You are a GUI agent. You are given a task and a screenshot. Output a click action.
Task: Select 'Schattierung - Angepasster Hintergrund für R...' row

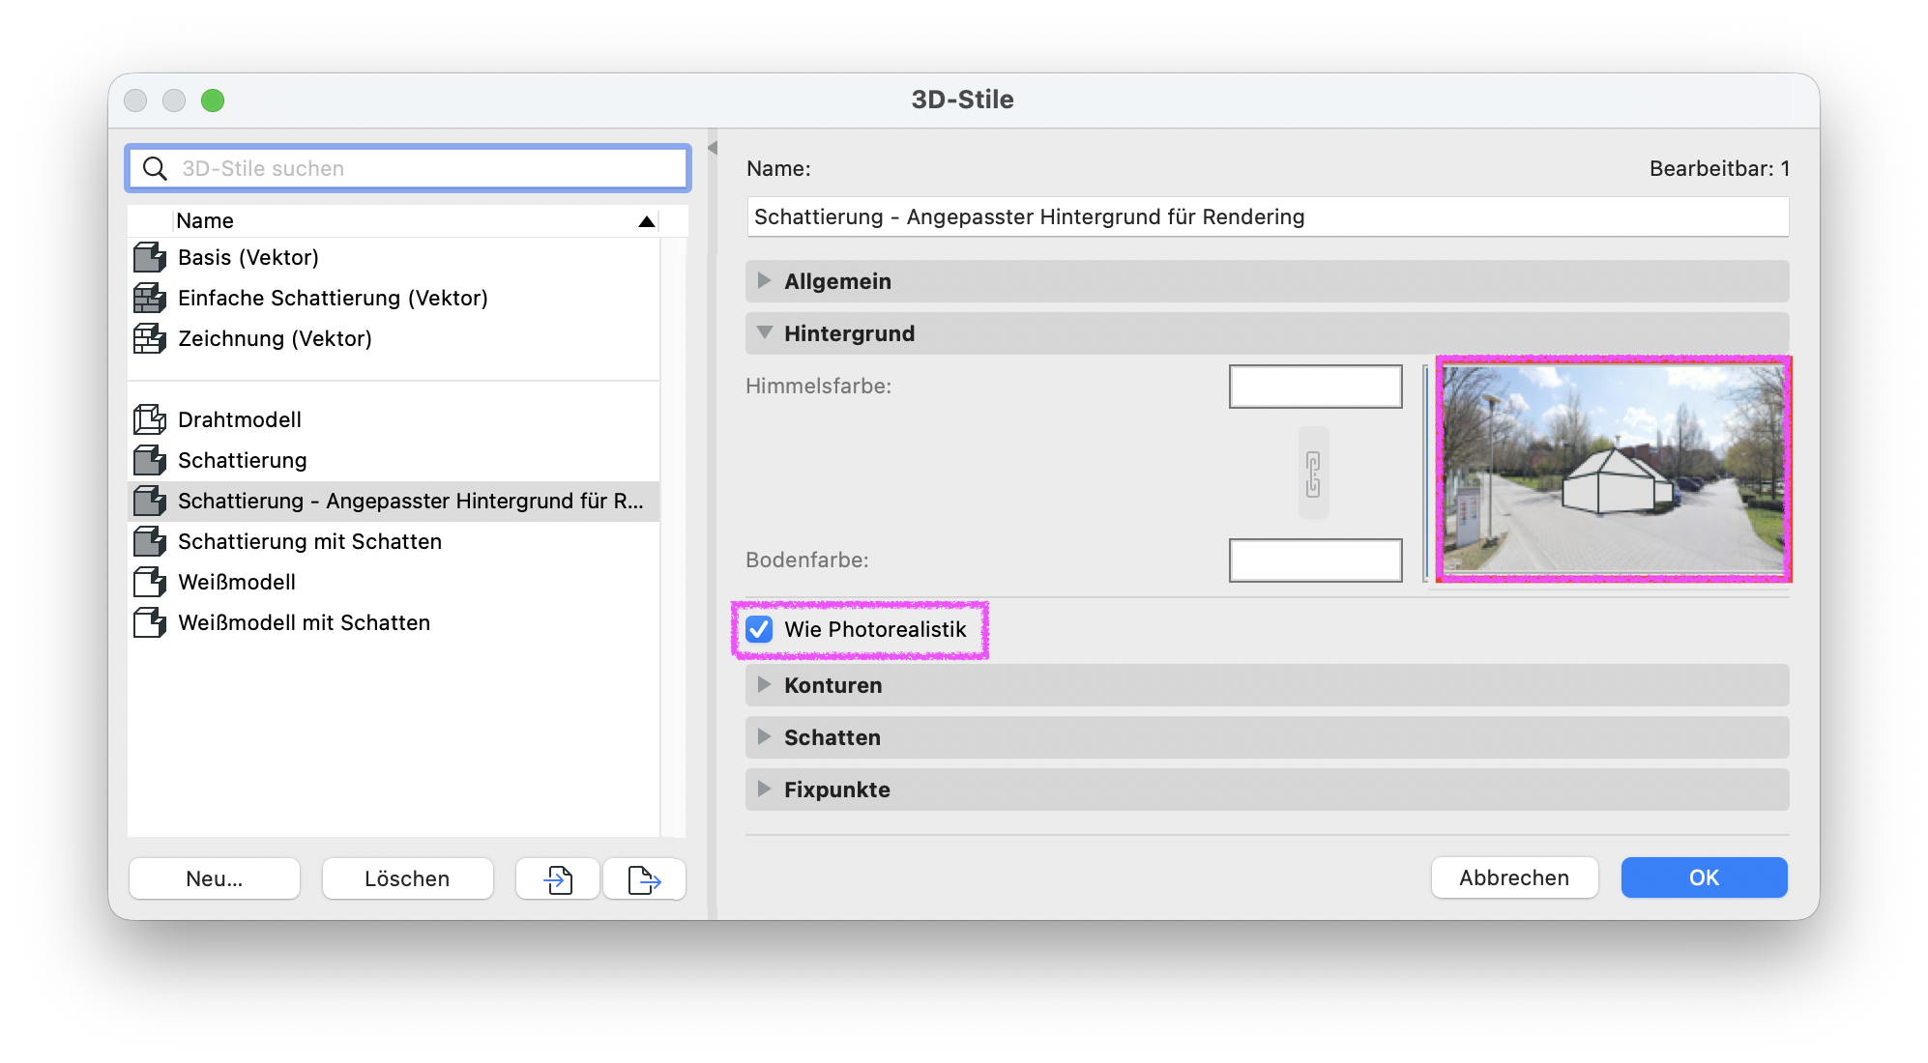pos(394,502)
